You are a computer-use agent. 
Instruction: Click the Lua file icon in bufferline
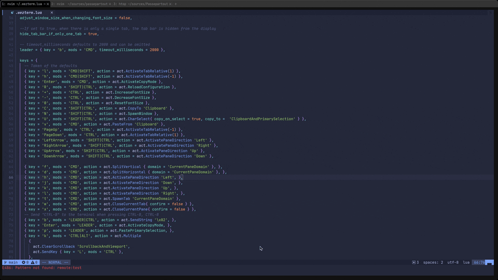click(12, 12)
